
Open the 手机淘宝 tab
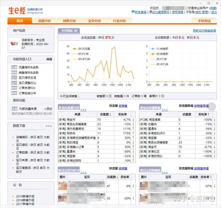click(x=204, y=21)
